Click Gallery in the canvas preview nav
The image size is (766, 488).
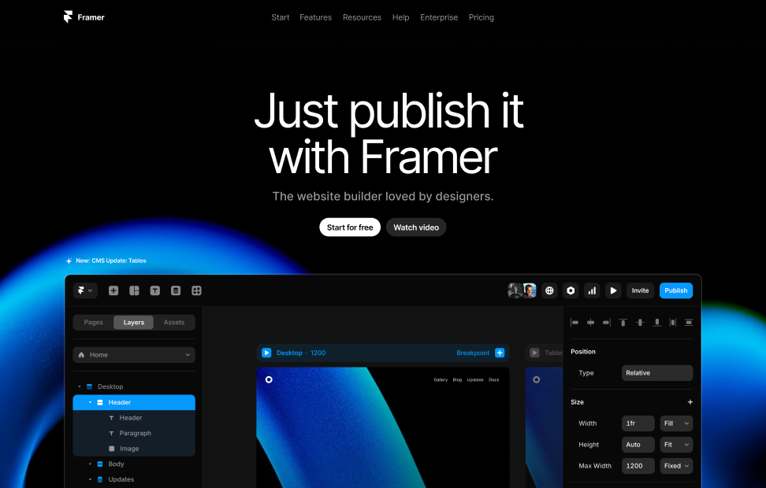441,379
